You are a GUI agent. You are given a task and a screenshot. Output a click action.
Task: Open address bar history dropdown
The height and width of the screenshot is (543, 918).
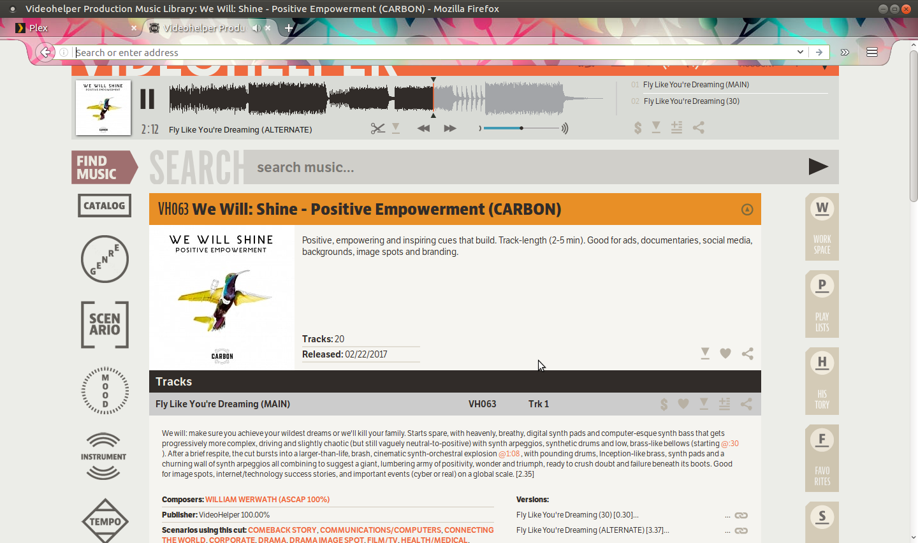(800, 52)
